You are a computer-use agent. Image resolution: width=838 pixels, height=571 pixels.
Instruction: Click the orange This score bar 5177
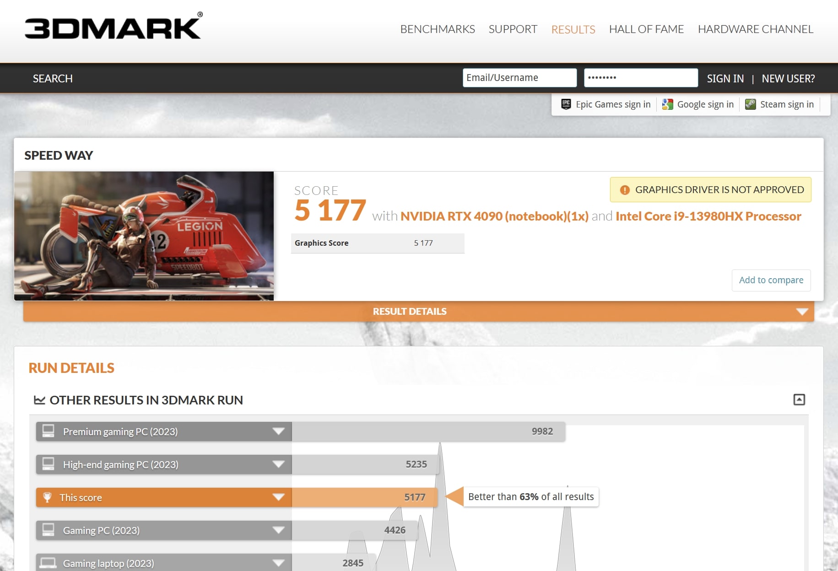[365, 497]
